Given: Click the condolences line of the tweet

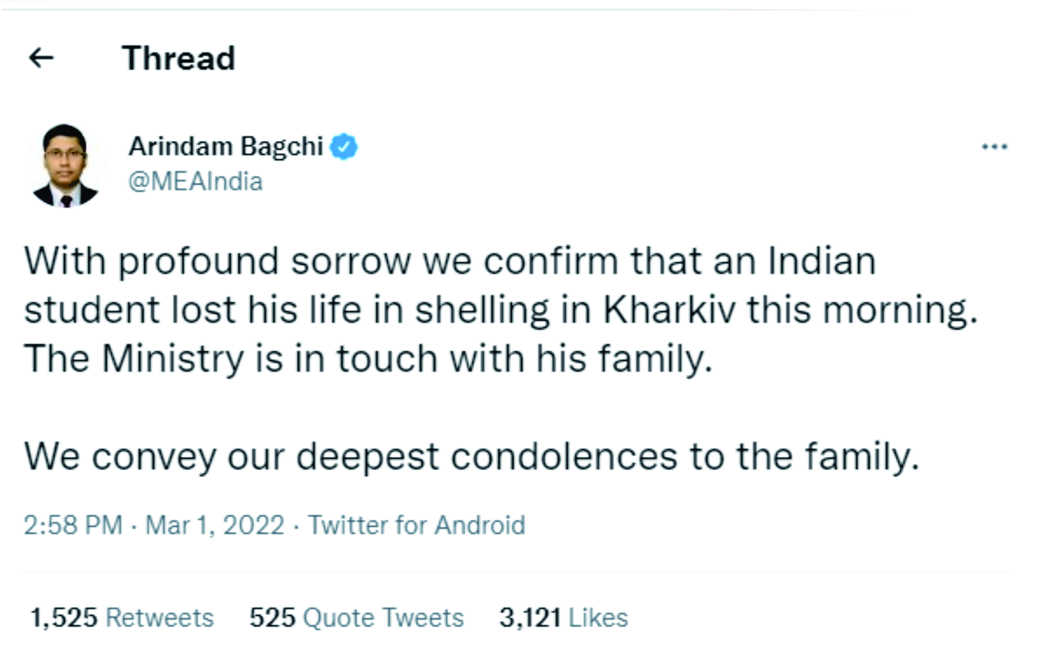Looking at the screenshot, I should click(x=472, y=457).
